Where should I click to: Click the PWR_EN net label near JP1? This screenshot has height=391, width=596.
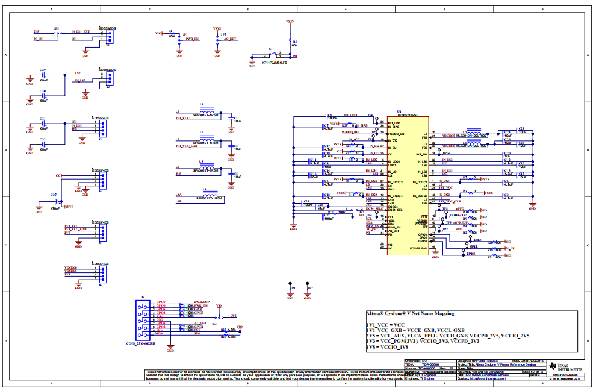tap(193, 39)
